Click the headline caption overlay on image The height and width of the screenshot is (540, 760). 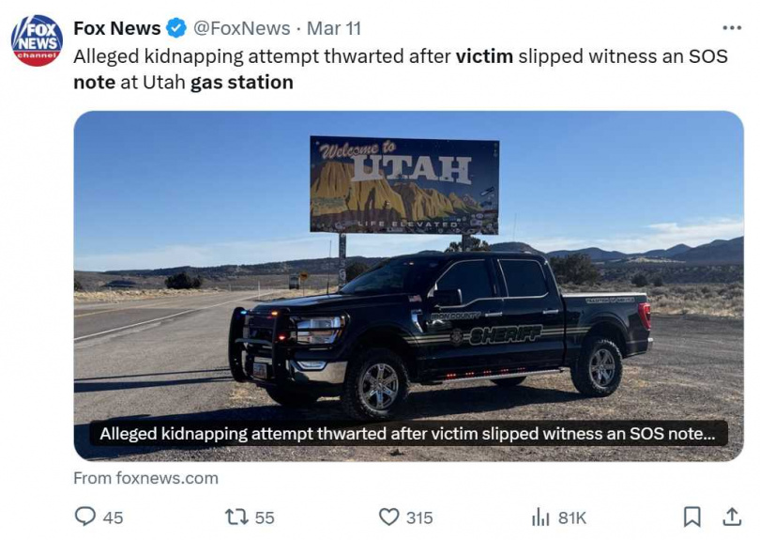408,434
